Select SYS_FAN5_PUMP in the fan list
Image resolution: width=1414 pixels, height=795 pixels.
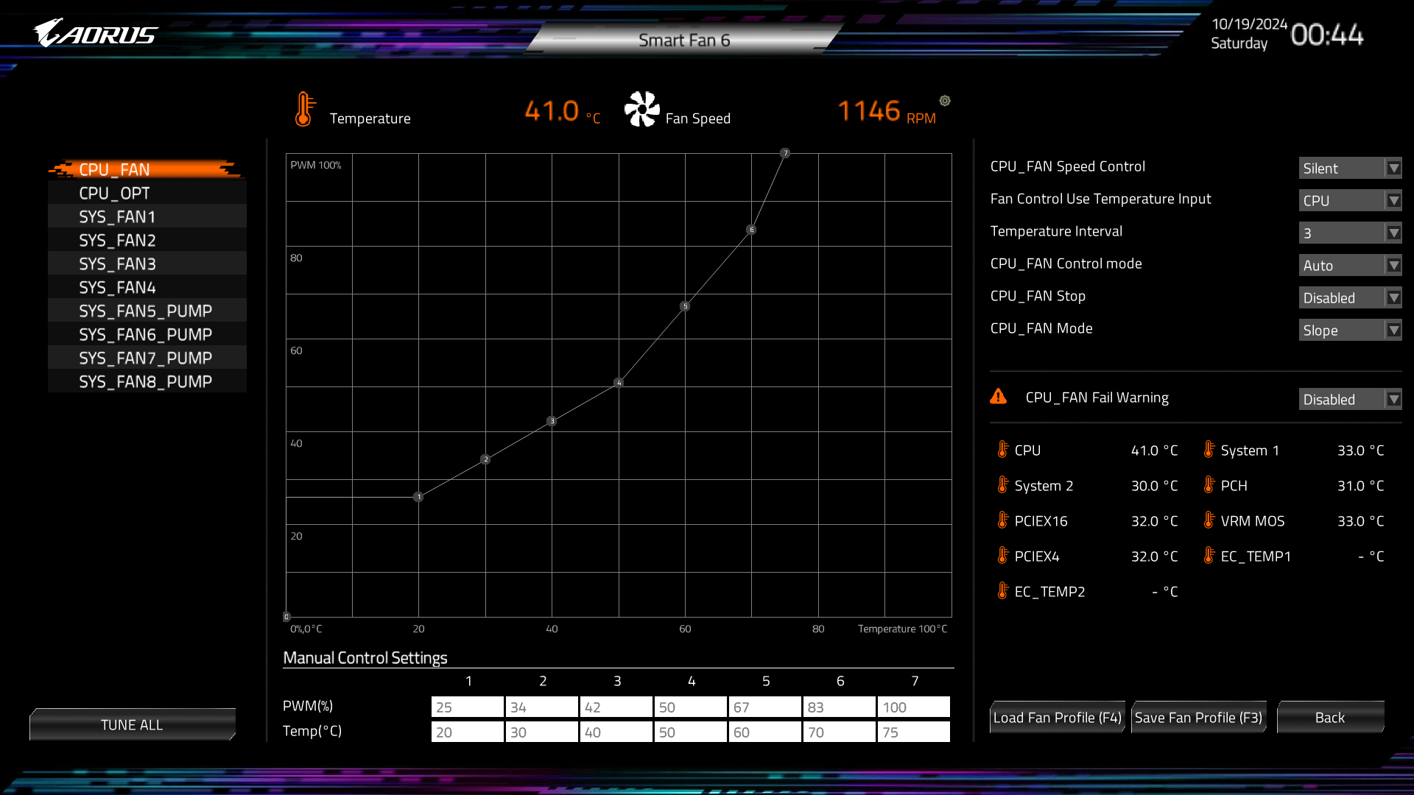click(146, 311)
